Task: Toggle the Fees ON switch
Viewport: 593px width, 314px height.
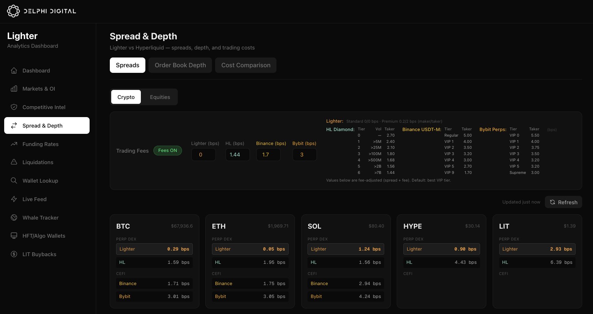Action: click(x=168, y=151)
